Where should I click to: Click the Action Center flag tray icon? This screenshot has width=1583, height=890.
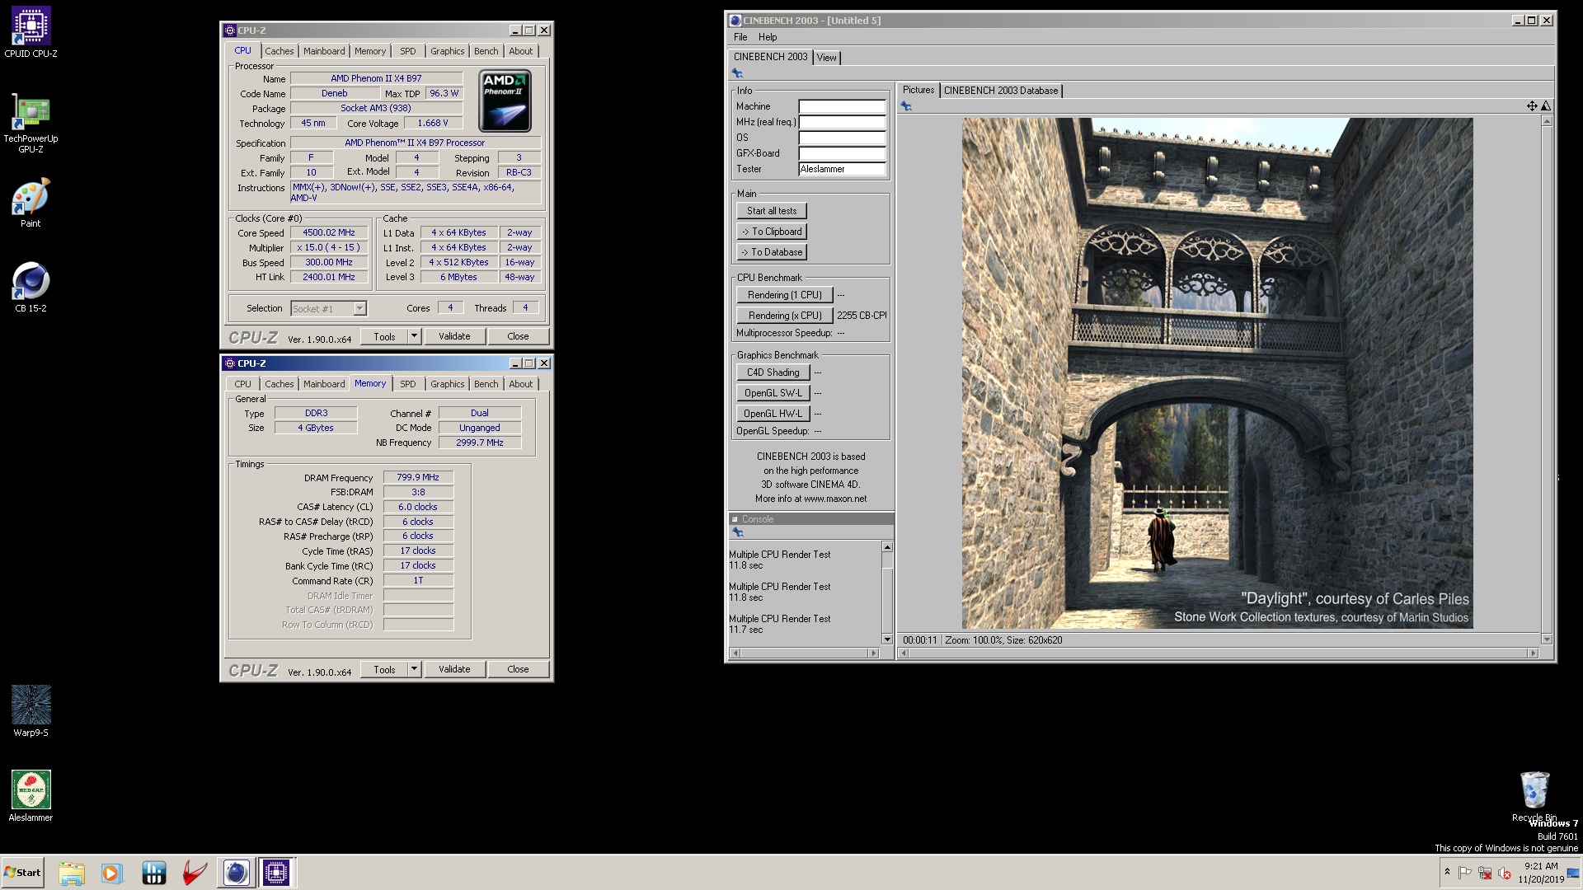1465,873
